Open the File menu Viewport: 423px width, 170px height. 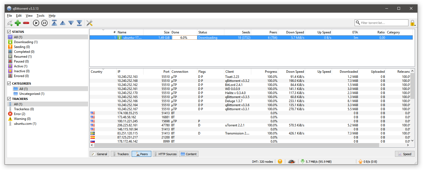click(9, 16)
